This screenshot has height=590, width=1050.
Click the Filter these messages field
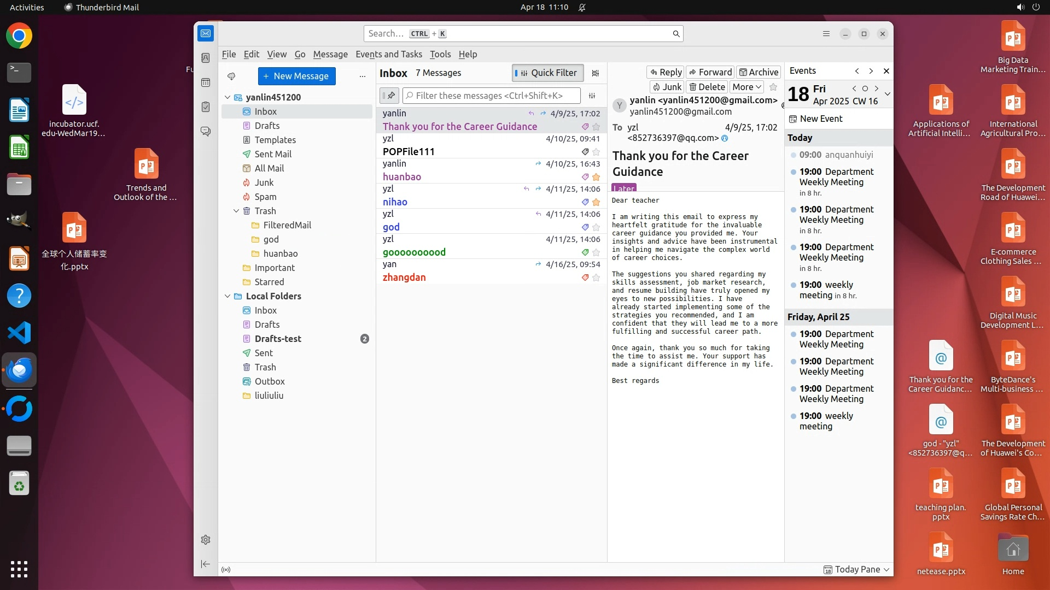[x=491, y=96]
